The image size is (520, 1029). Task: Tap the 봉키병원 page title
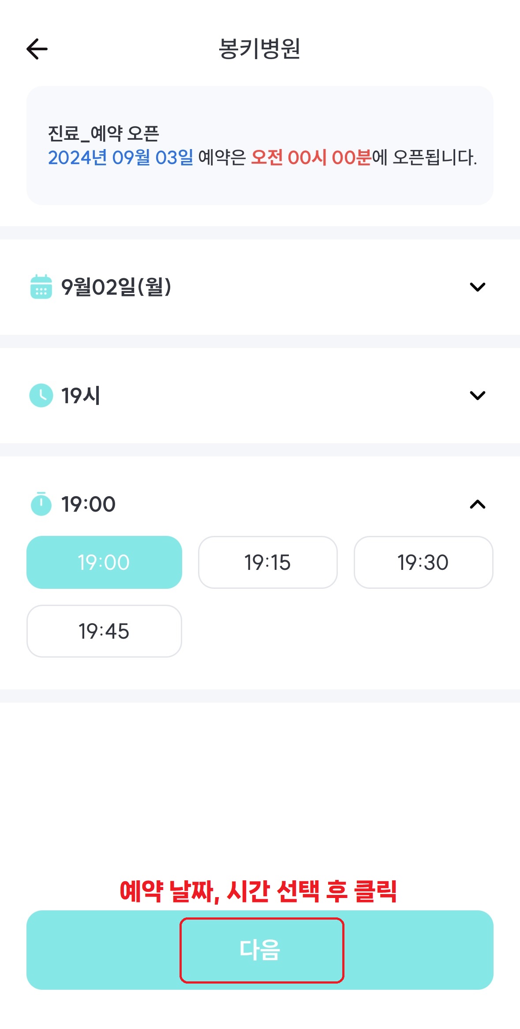pos(259,49)
